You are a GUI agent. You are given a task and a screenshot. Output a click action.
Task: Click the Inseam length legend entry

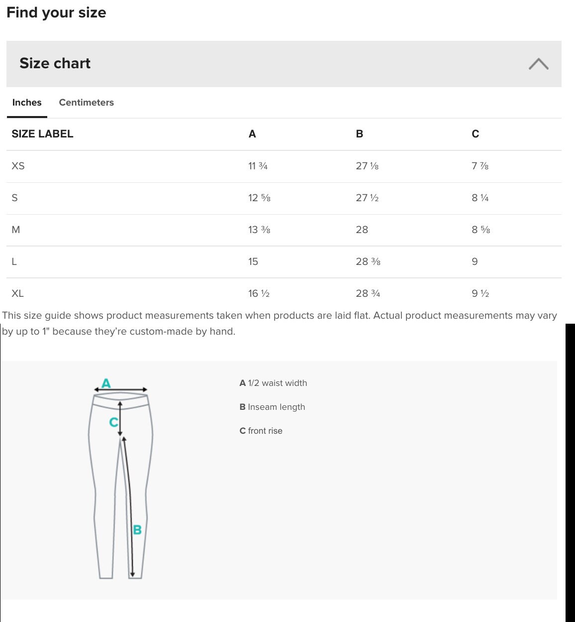pos(272,407)
